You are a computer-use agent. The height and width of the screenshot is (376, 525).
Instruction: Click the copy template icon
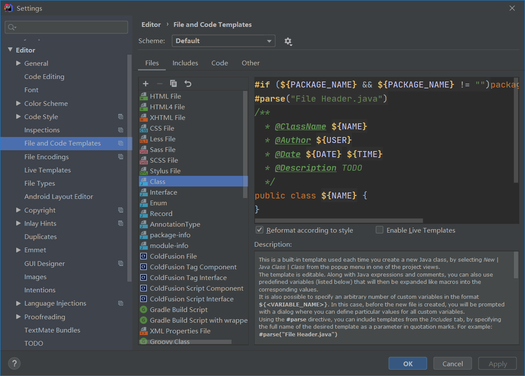coord(173,84)
